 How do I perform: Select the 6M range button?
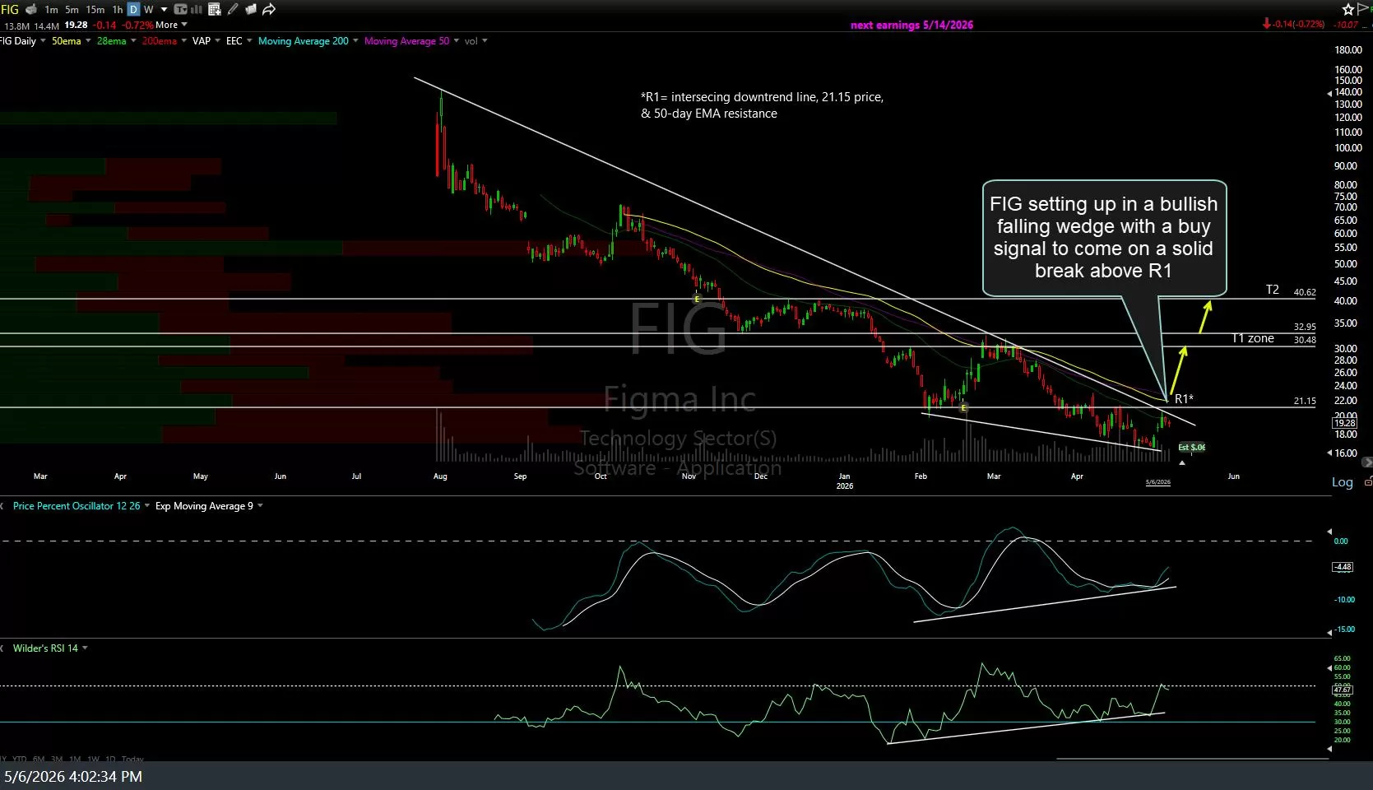(38, 759)
